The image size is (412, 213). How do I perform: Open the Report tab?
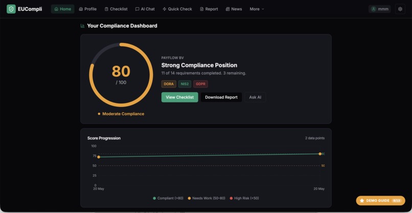click(209, 9)
